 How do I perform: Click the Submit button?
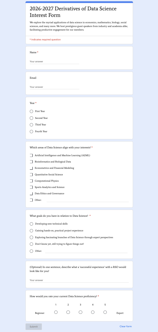click(x=34, y=327)
